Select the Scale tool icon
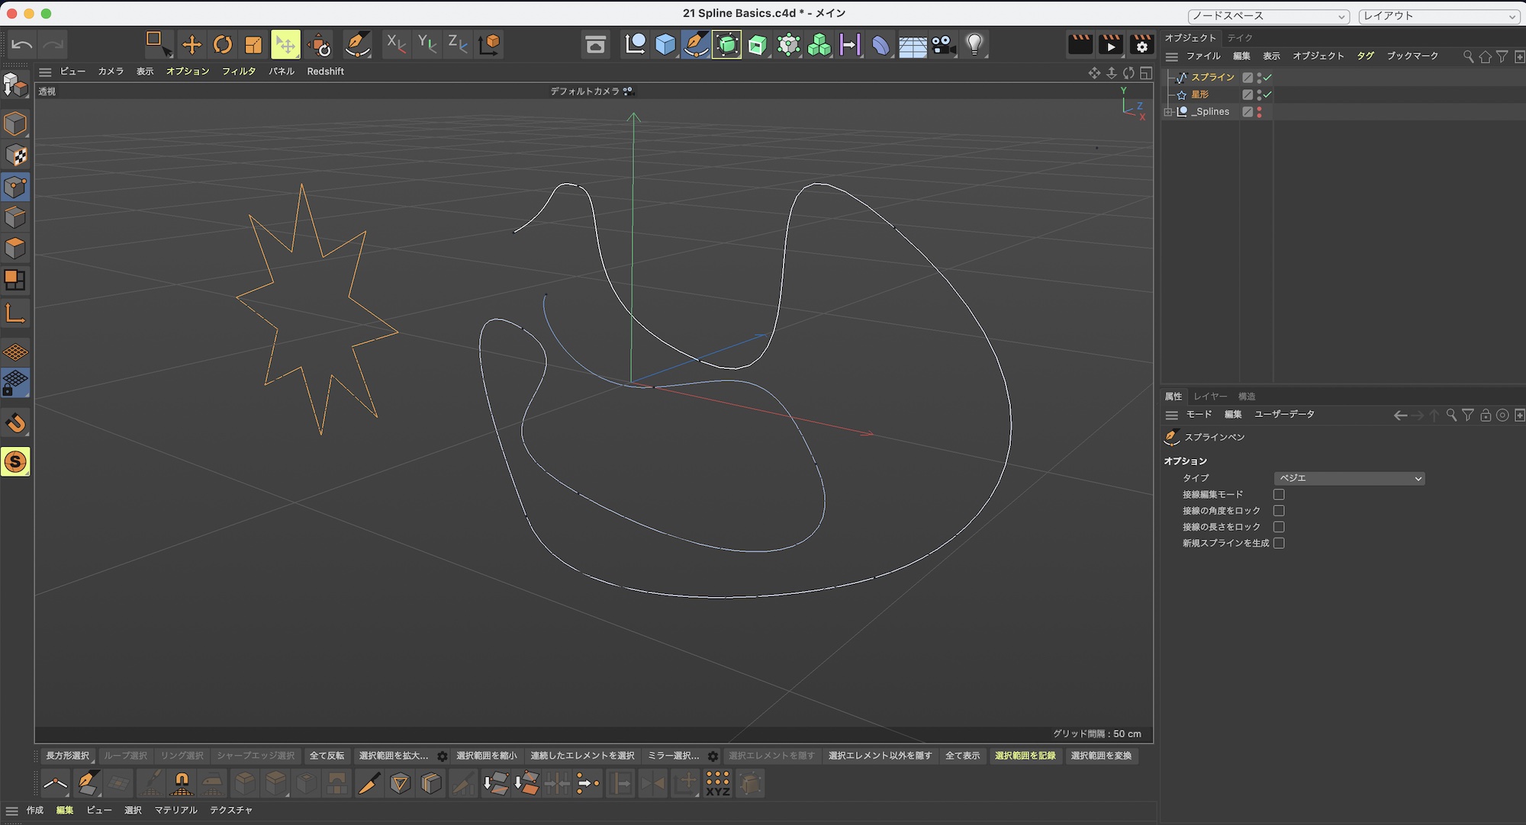The width and height of the screenshot is (1526, 825). (x=253, y=45)
